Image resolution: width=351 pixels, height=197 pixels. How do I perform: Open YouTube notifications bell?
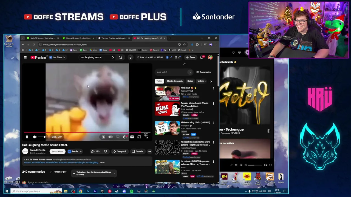202,57
